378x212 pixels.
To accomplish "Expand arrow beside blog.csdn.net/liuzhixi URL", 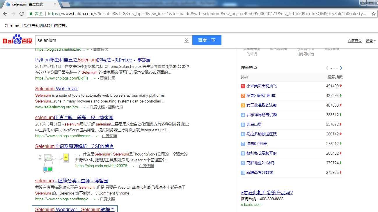I will click(88, 50).
